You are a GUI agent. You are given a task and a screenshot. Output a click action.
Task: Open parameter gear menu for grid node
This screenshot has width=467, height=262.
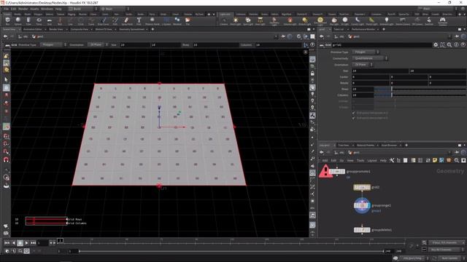436,45
